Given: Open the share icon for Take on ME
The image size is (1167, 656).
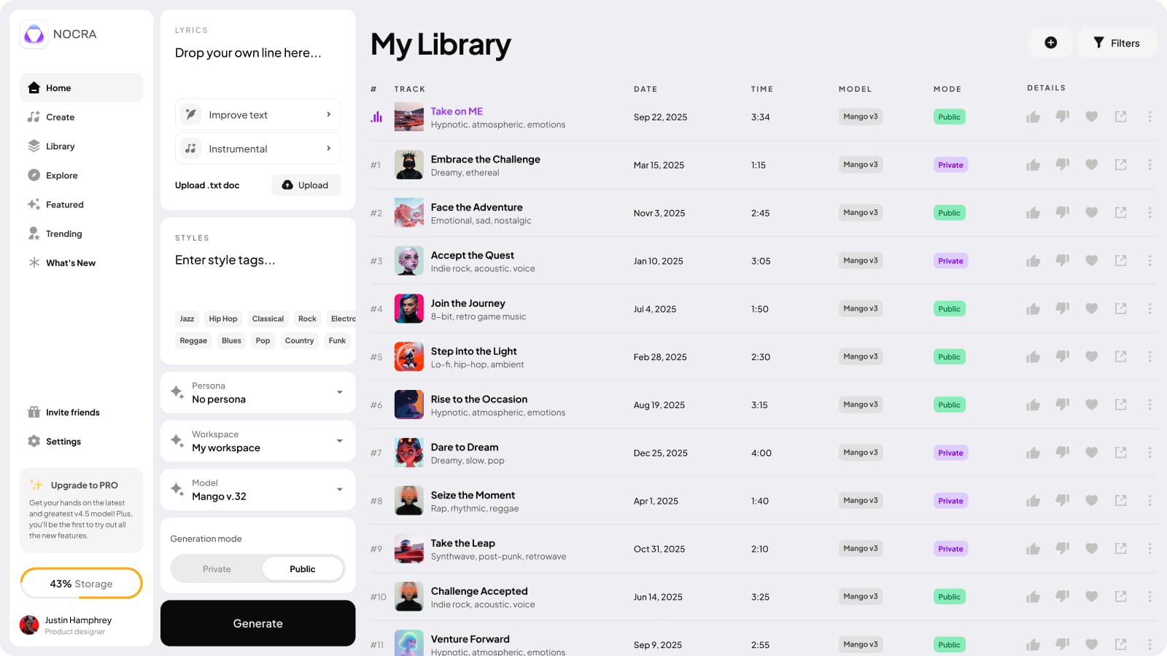Looking at the screenshot, I should coord(1120,117).
